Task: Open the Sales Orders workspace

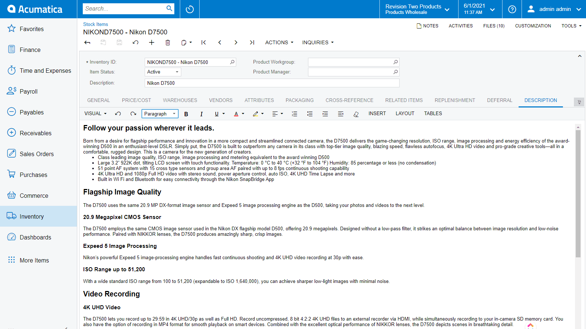Action: [36, 154]
